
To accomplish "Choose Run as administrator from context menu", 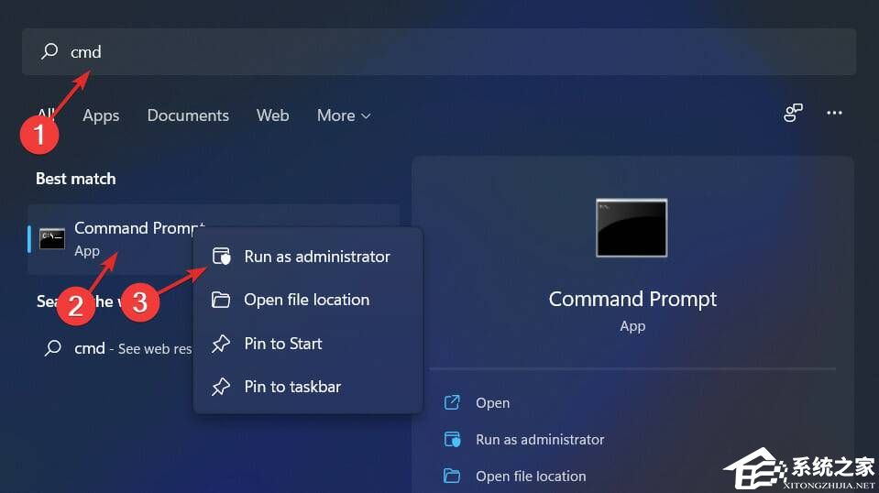I will pyautogui.click(x=316, y=257).
